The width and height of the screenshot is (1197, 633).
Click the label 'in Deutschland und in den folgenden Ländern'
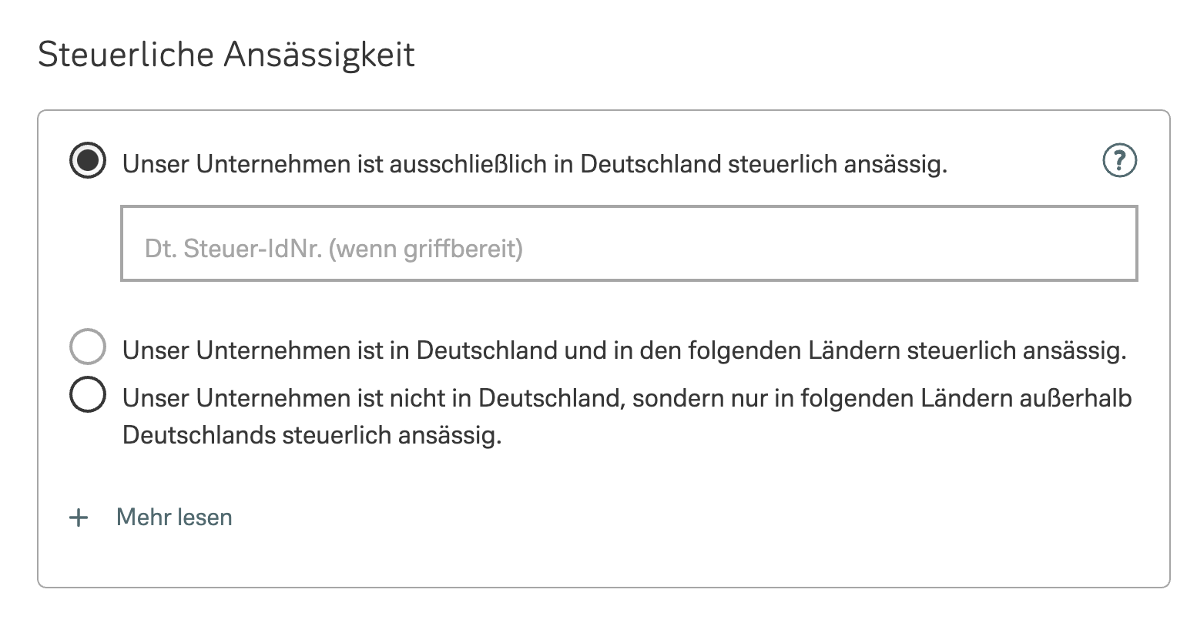pos(624,350)
